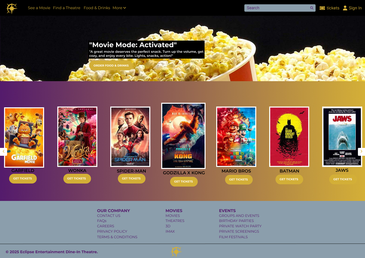Open 3D footer link
Screen dimensions: 365x258
pos(168,226)
